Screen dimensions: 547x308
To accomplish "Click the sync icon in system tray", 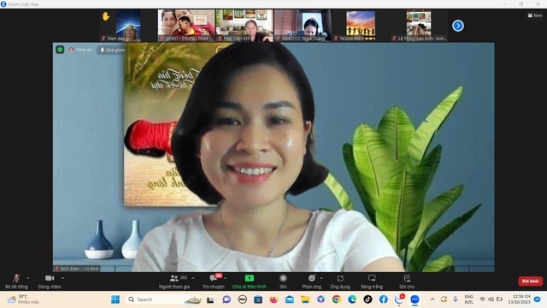I will coord(444,299).
